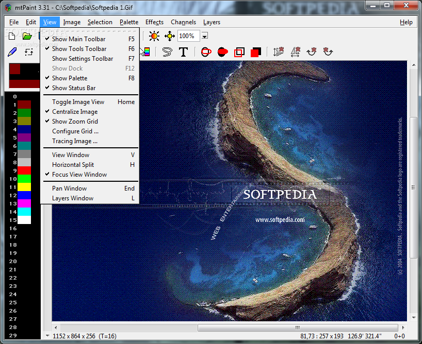Select the Text tool
The height and width of the screenshot is (344, 422).
(x=184, y=52)
